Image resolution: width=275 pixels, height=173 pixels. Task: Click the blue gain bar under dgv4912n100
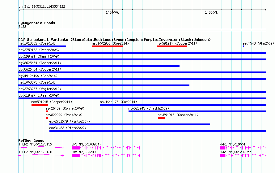pyautogui.click(x=142, y=79)
